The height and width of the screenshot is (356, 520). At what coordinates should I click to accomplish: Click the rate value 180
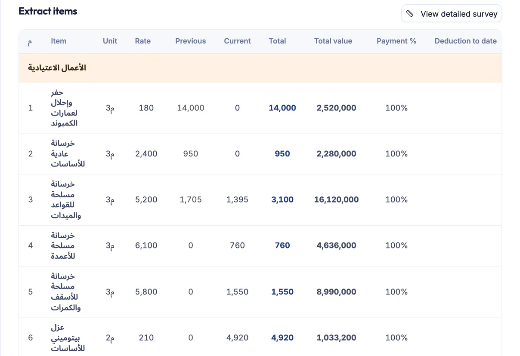[x=146, y=108]
